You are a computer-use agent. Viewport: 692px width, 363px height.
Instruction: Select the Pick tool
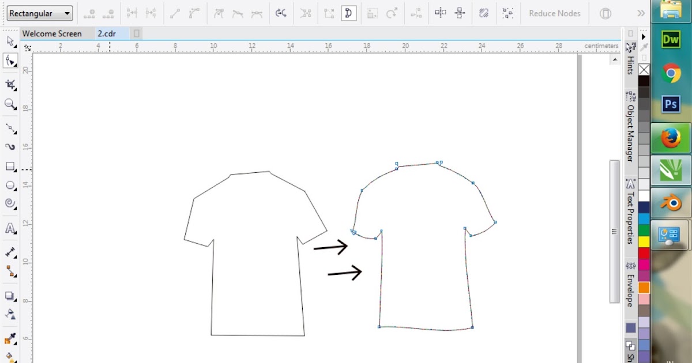[10, 41]
